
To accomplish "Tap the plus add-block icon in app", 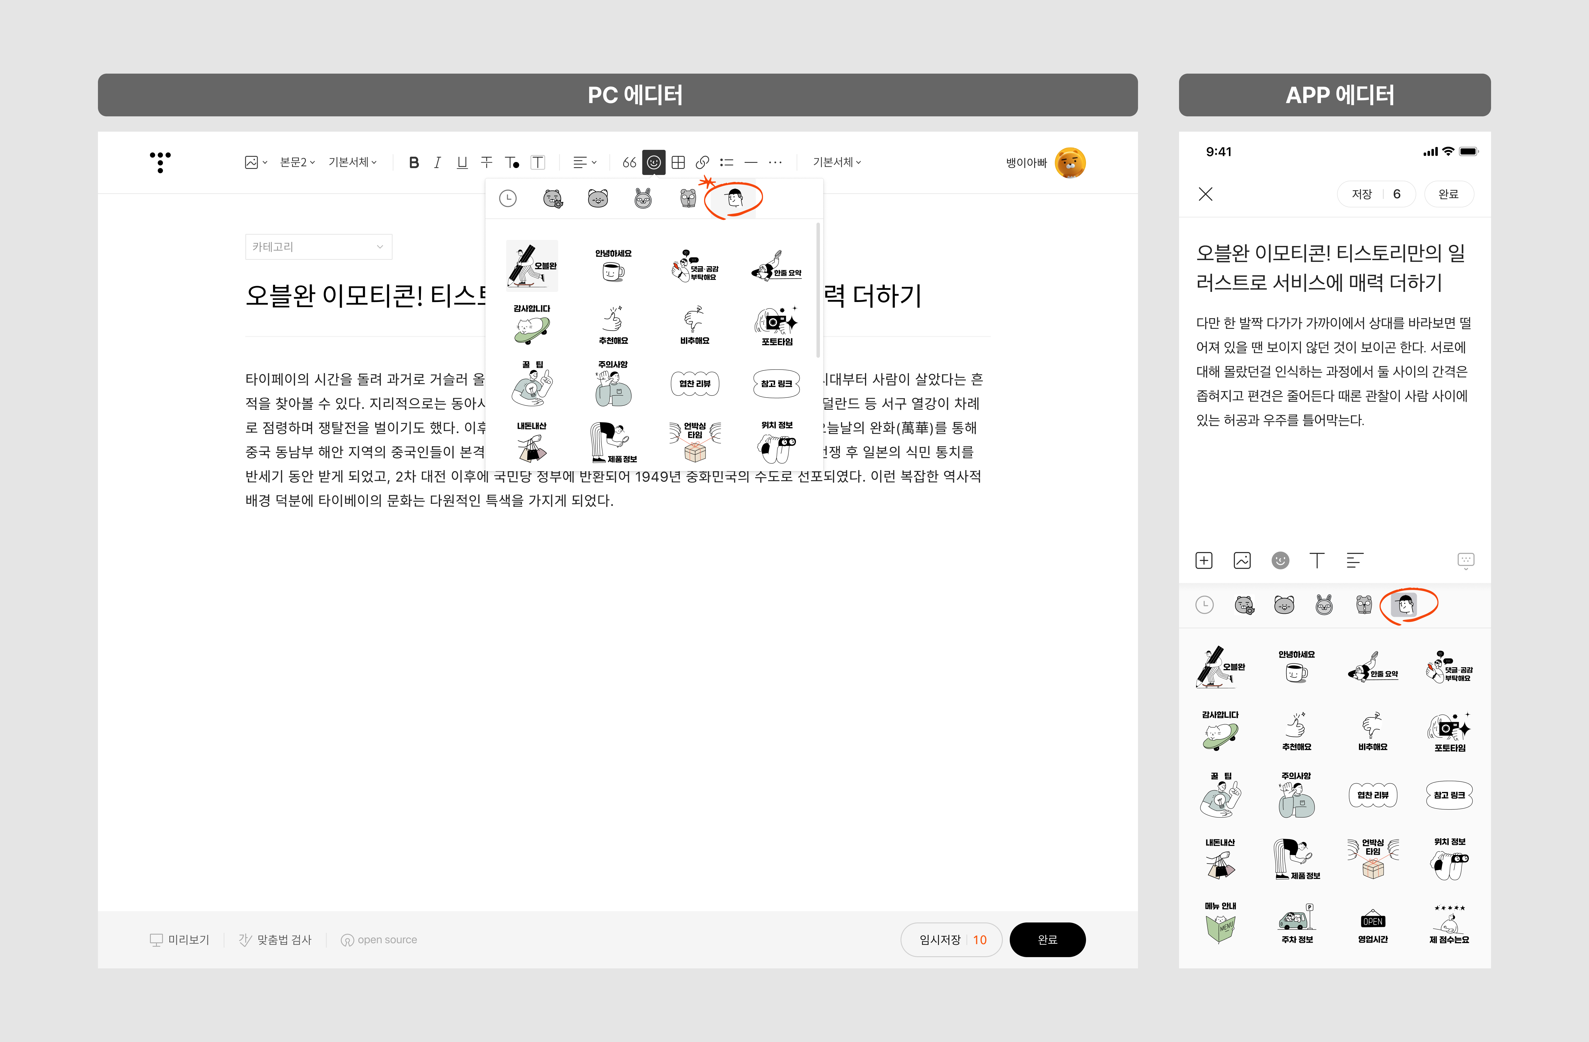I will point(1204,560).
